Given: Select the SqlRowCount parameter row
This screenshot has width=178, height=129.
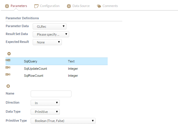Looking at the screenshot, I should coord(57,76).
